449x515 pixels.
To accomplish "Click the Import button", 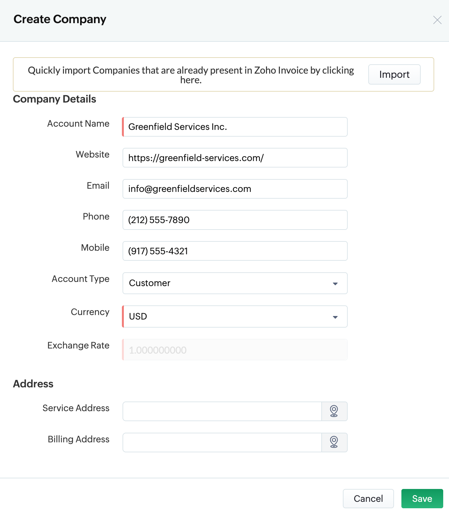I will pyautogui.click(x=394, y=75).
